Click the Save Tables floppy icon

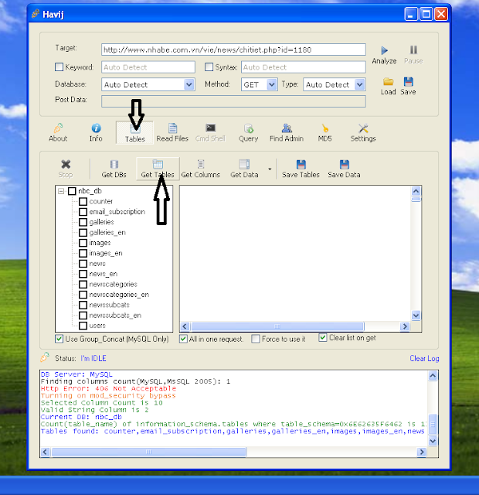(301, 165)
